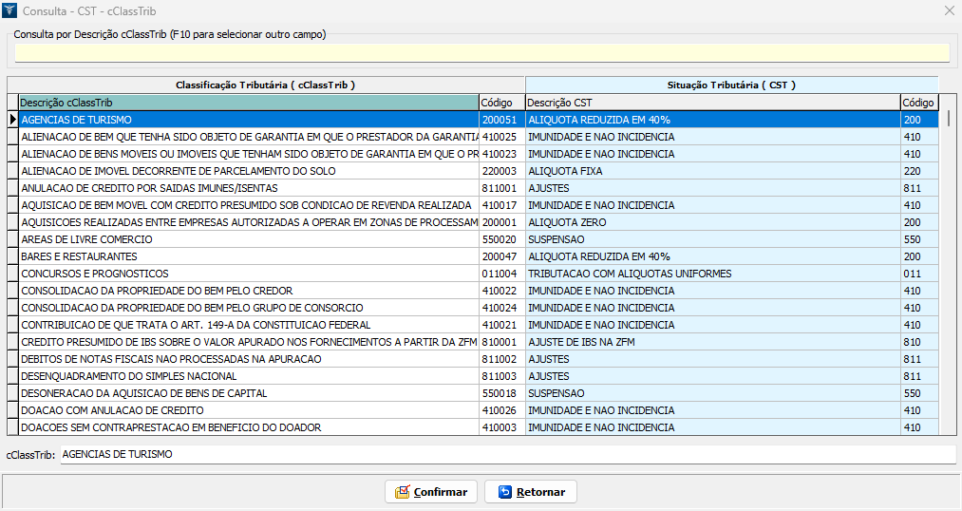Click the Descrição CST column header

[x=712, y=103]
